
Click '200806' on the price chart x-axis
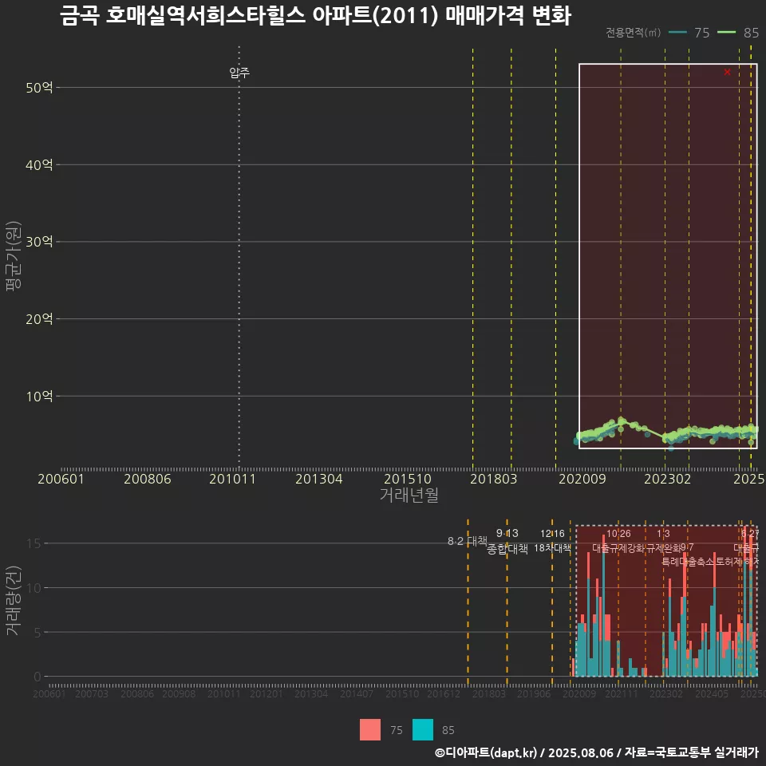click(x=147, y=479)
